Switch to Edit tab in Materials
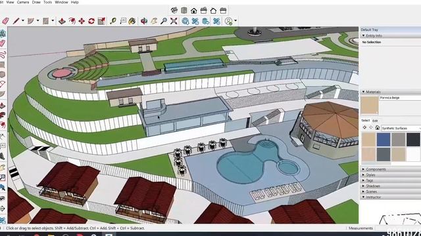 pyautogui.click(x=375, y=121)
